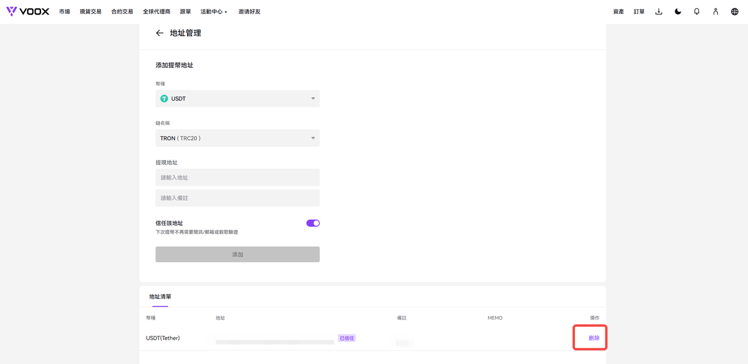This screenshot has width=748, height=364.
Task: Focus the 請輸入地址 field
Action: (237, 178)
